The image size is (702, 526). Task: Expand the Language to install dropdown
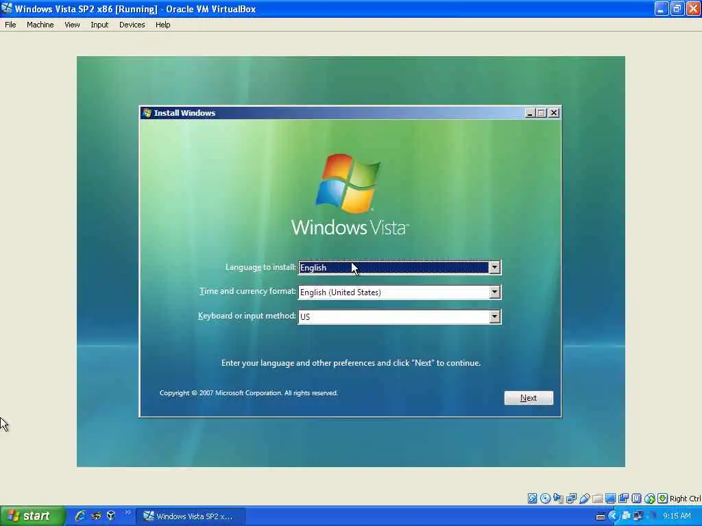click(494, 268)
